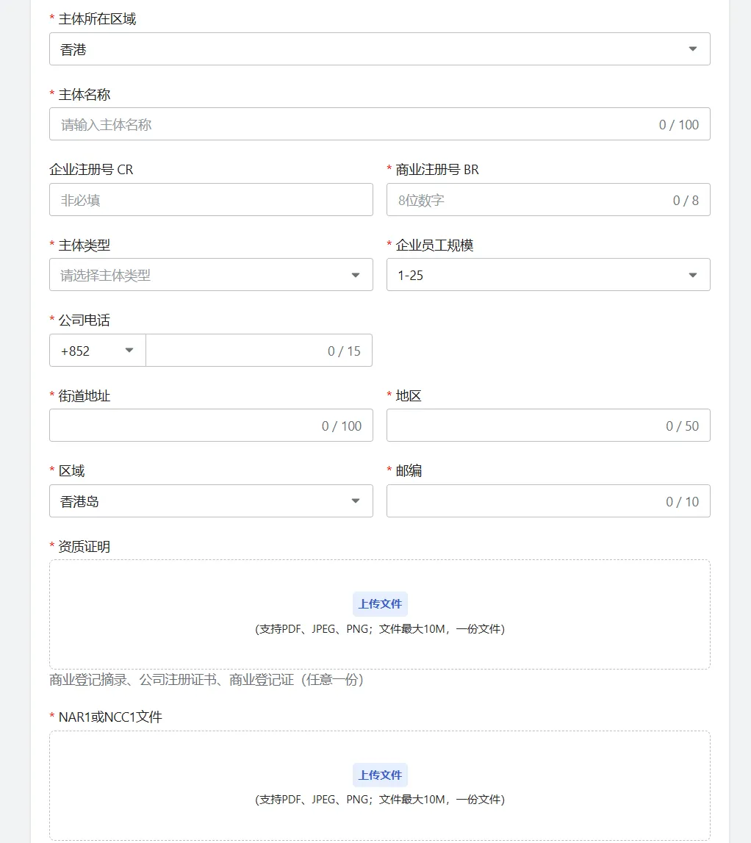
Task: Click the 公司电话 field label
Action: [85, 320]
